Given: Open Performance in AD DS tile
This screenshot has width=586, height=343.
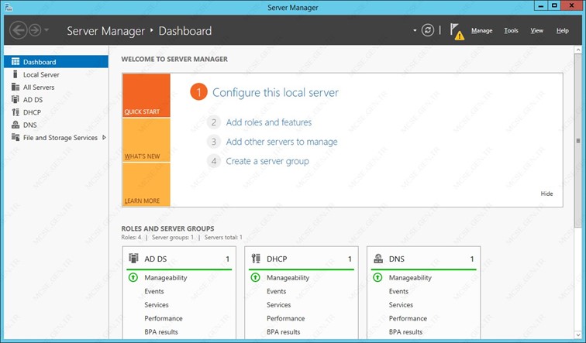Looking at the screenshot, I should coord(164,318).
